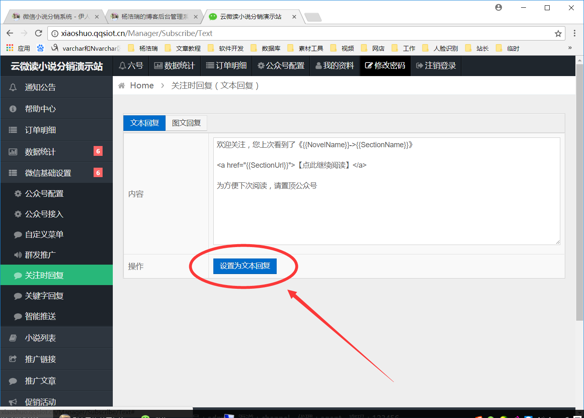This screenshot has width=584, height=418.
Task: Click the info icon beside 帮助中心
Action: pyautogui.click(x=13, y=109)
